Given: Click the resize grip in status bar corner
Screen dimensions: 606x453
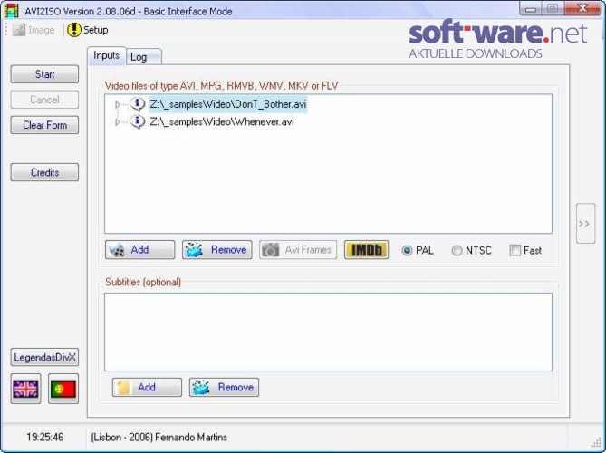Looking at the screenshot, I should tap(595, 442).
